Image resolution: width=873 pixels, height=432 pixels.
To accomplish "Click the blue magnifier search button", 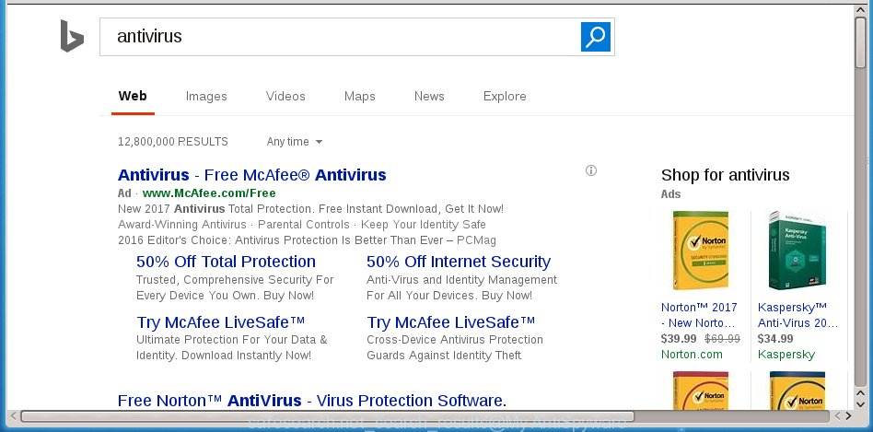I will click(596, 37).
